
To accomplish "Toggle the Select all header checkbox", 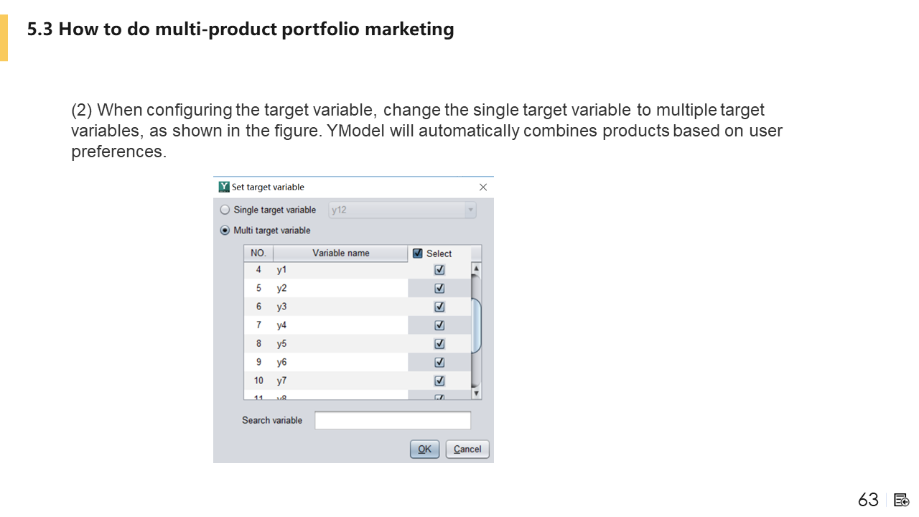I will 418,253.
